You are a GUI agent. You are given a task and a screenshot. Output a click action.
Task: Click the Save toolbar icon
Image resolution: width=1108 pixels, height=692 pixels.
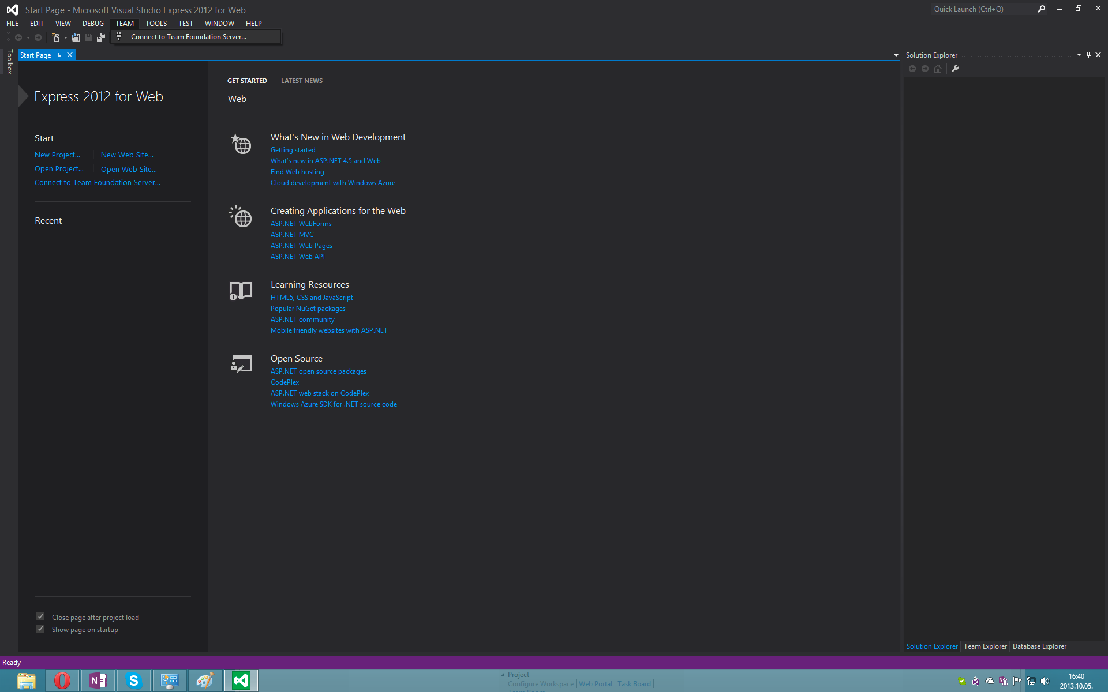[x=88, y=37]
